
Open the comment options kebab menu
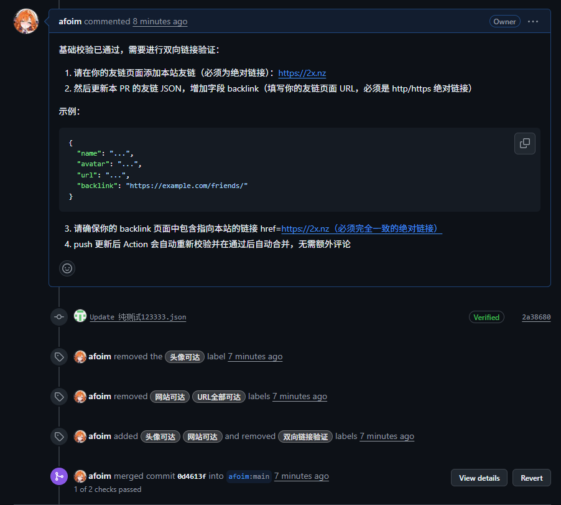(533, 21)
